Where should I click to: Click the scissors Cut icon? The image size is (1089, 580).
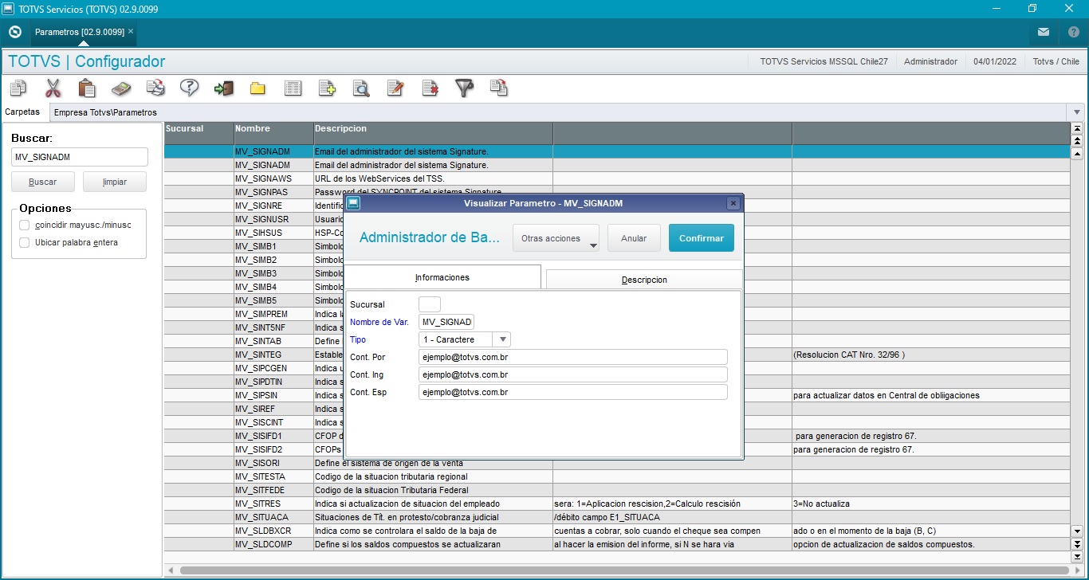[53, 88]
